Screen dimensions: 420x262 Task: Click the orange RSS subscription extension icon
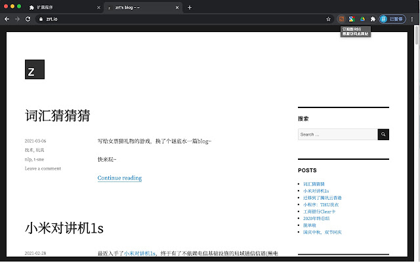coord(341,19)
